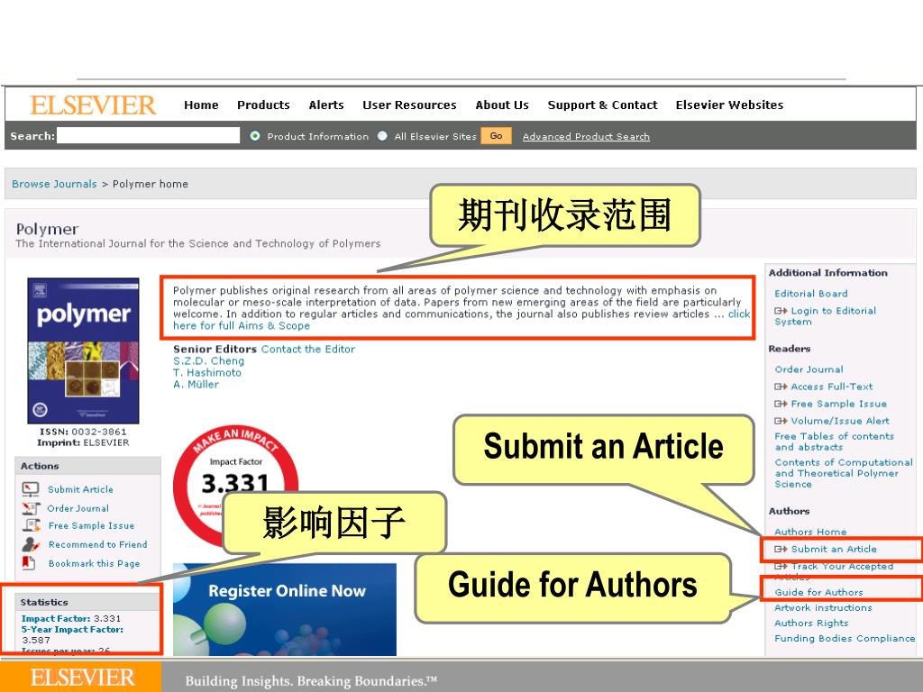Click the Impact Factor statistics link
The height and width of the screenshot is (692, 923).
point(56,618)
